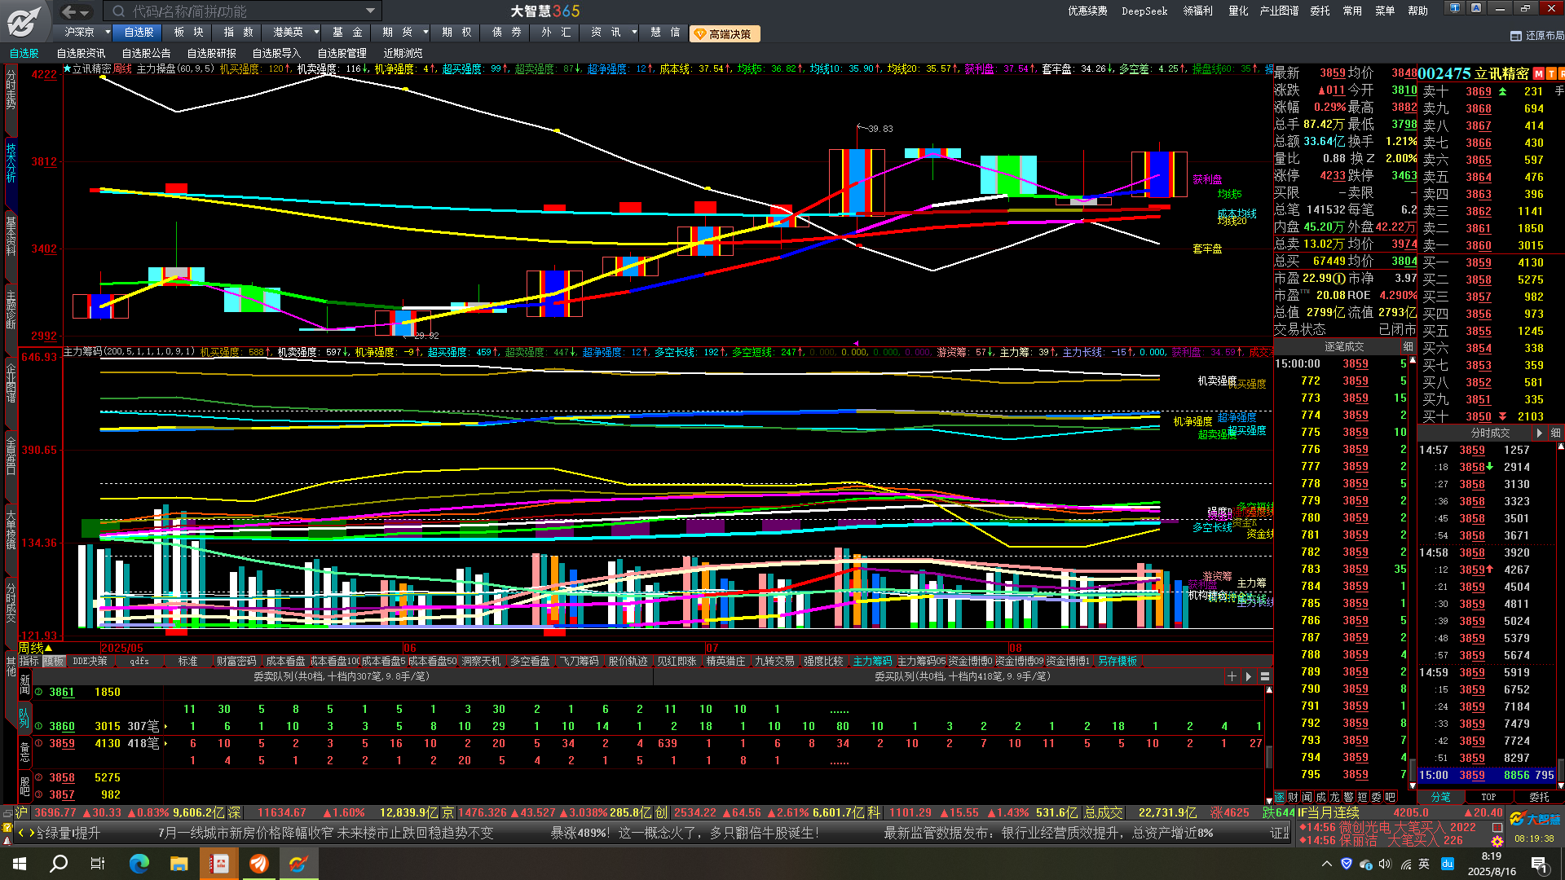Select the 财 tab below tick list

pyautogui.click(x=1293, y=797)
